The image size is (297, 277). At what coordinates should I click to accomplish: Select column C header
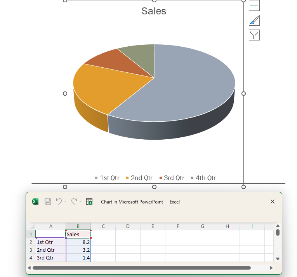pos(103,226)
